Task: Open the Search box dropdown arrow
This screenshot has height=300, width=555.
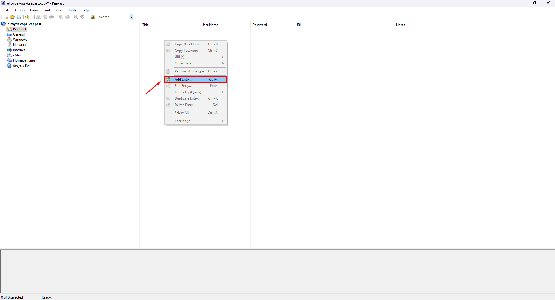Action: [x=131, y=17]
